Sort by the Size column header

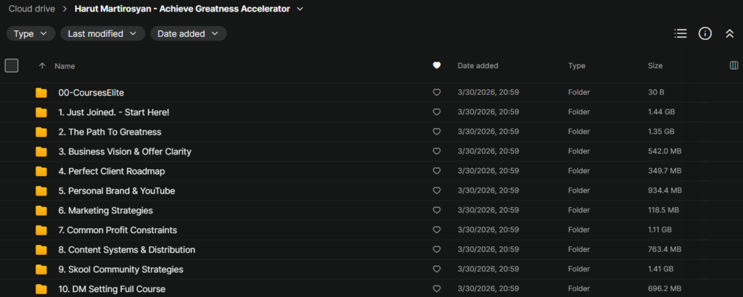click(654, 66)
